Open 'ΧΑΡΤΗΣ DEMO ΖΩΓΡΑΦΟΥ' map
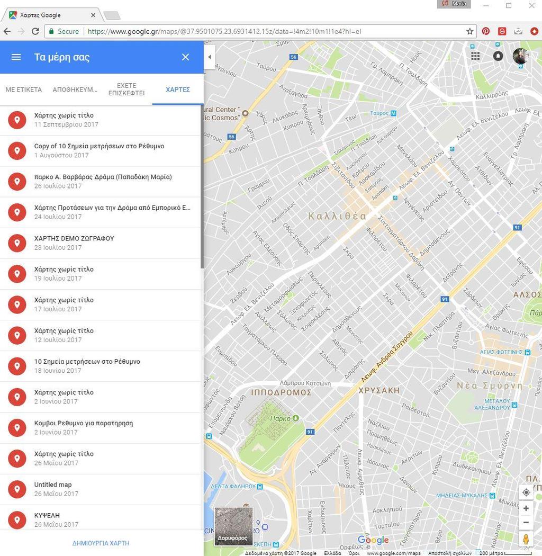The height and width of the screenshot is (556, 542). 101,243
